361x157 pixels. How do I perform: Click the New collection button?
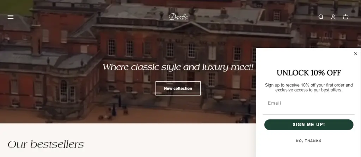pos(178,89)
